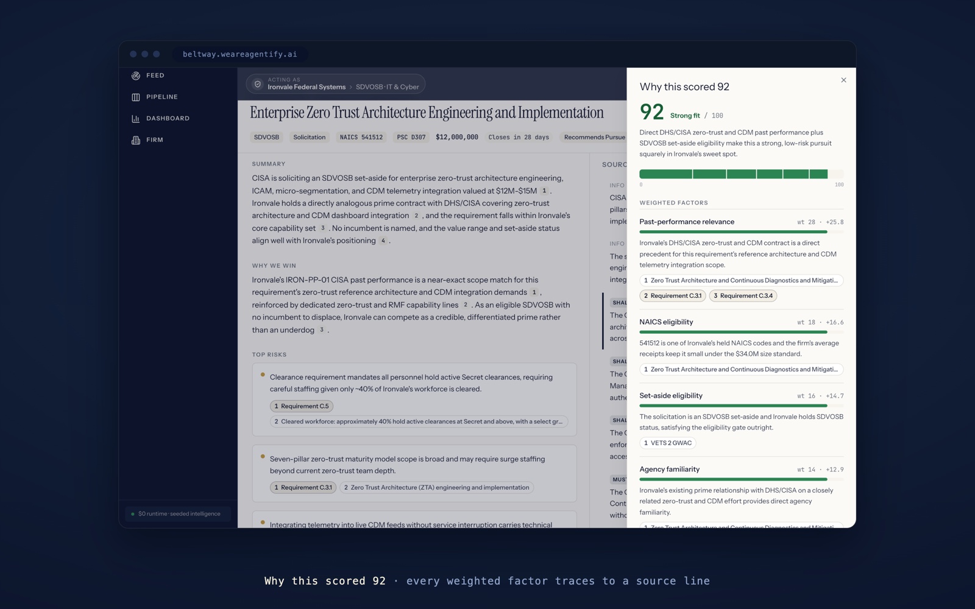Click the '$0 runtime · seeded intelligence' status badge

(177, 514)
